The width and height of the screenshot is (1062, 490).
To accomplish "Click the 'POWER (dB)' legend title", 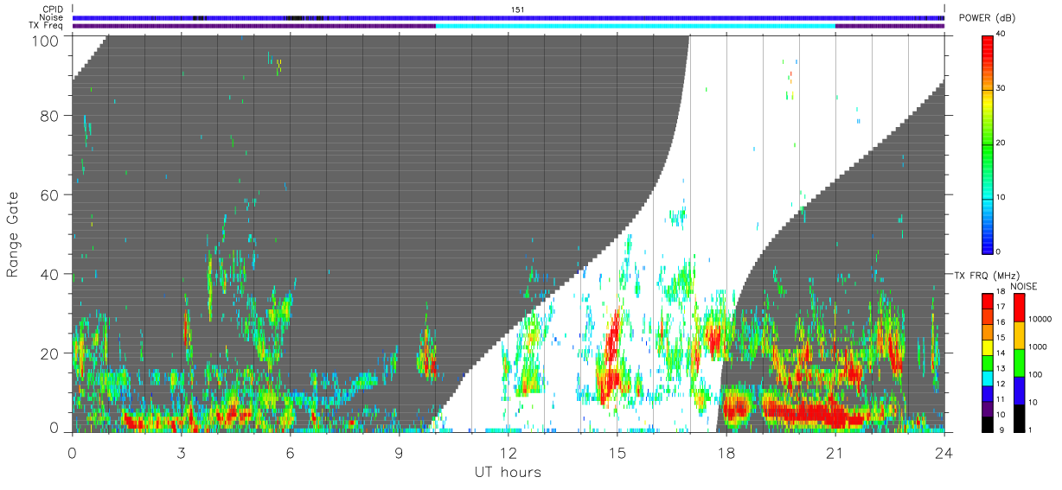I will pyautogui.click(x=987, y=18).
